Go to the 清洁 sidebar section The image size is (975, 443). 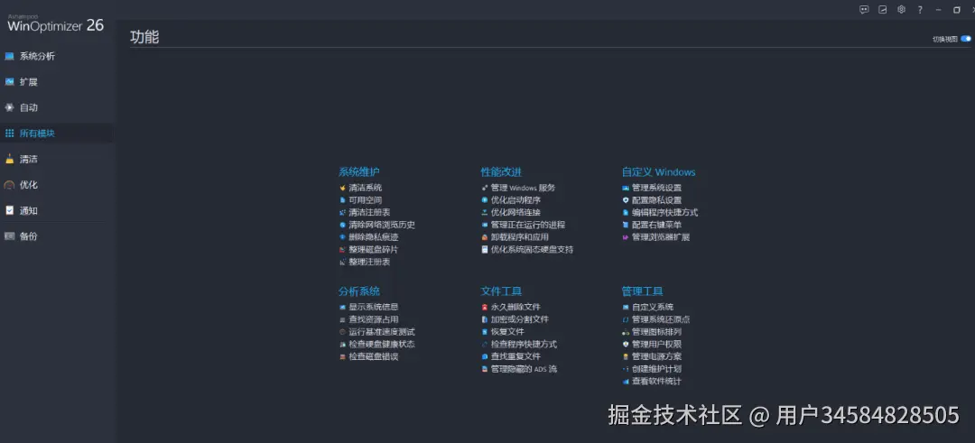point(29,159)
